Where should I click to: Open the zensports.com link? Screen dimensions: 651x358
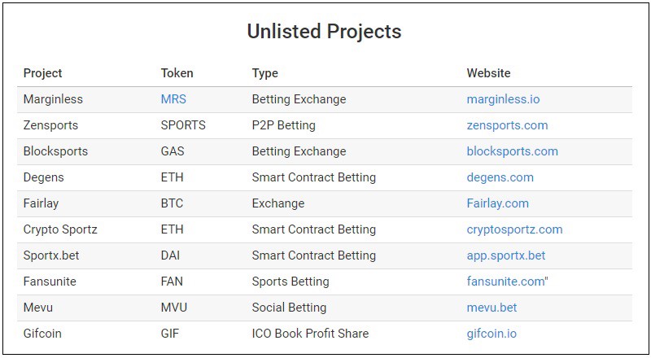coord(507,126)
